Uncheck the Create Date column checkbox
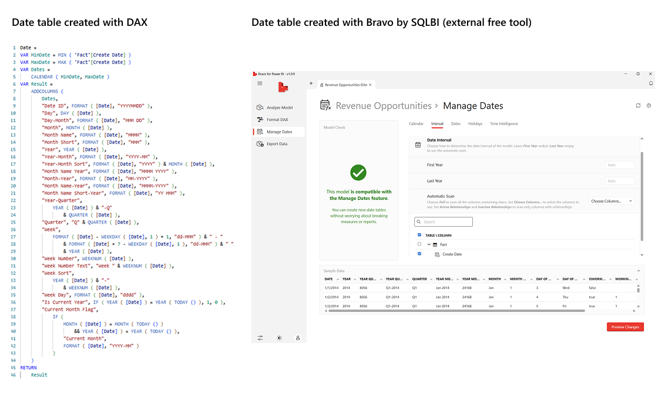The width and height of the screenshot is (655, 393). (x=419, y=254)
